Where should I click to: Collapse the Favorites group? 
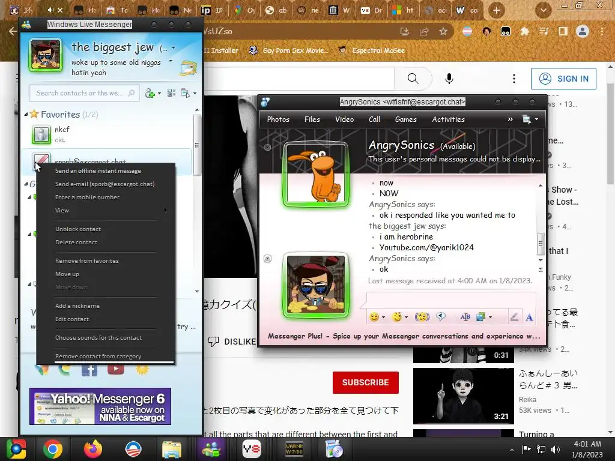coord(26,115)
